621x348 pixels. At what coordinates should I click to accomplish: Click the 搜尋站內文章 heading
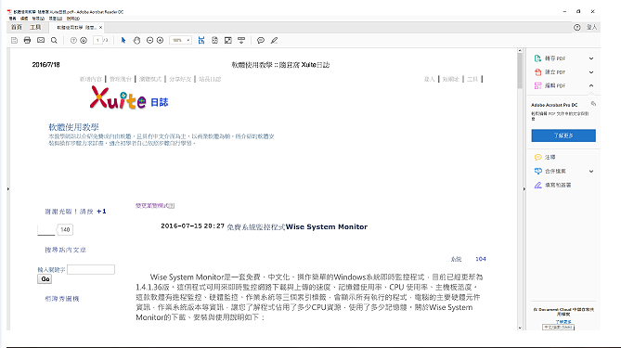tap(65, 250)
